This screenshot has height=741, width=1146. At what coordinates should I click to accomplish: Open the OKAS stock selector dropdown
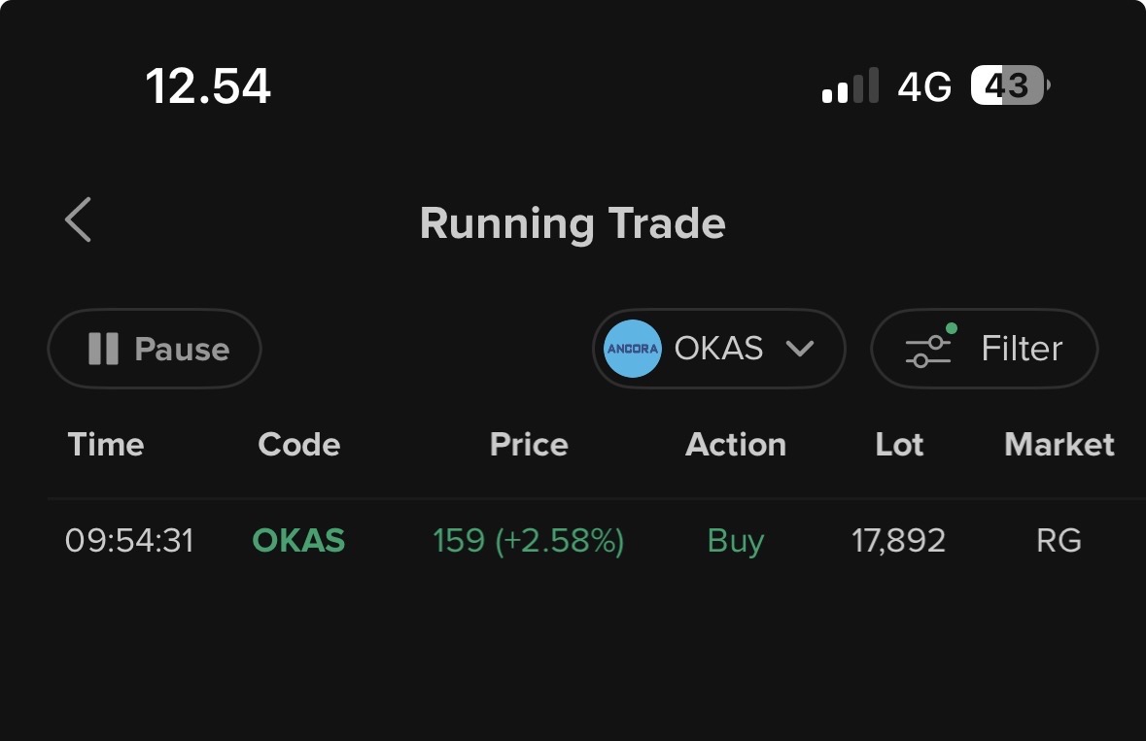718,349
